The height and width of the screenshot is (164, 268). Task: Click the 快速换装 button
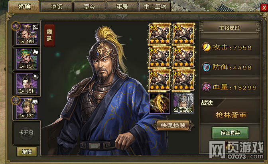173,125
